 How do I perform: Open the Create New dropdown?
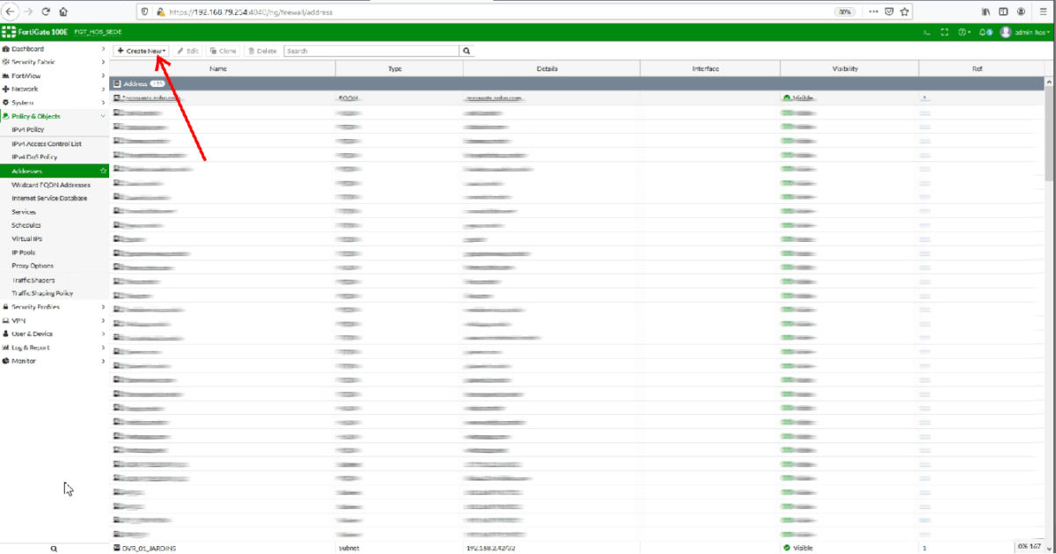(x=141, y=50)
